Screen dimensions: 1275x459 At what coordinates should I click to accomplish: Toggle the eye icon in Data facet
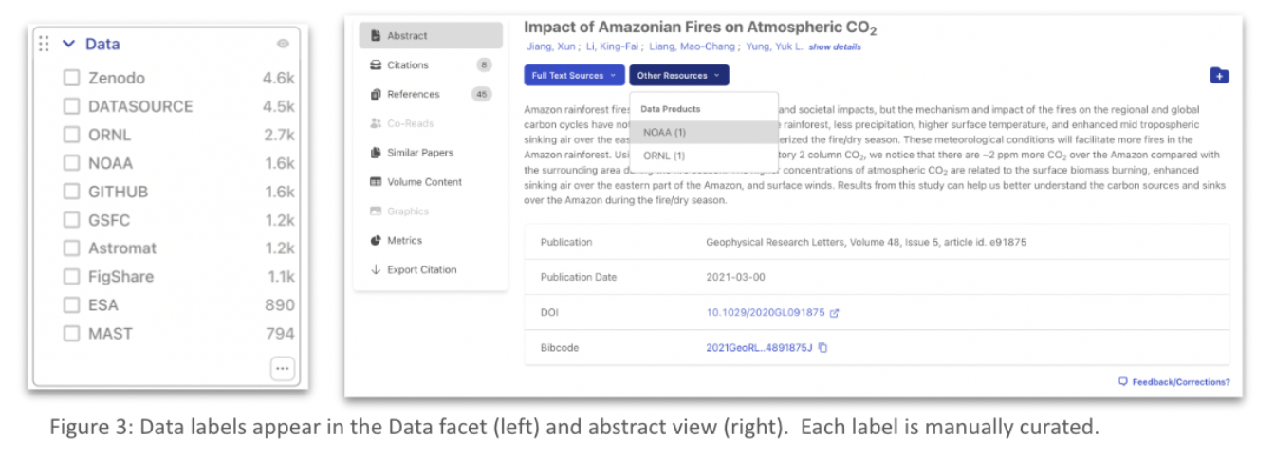point(283,44)
